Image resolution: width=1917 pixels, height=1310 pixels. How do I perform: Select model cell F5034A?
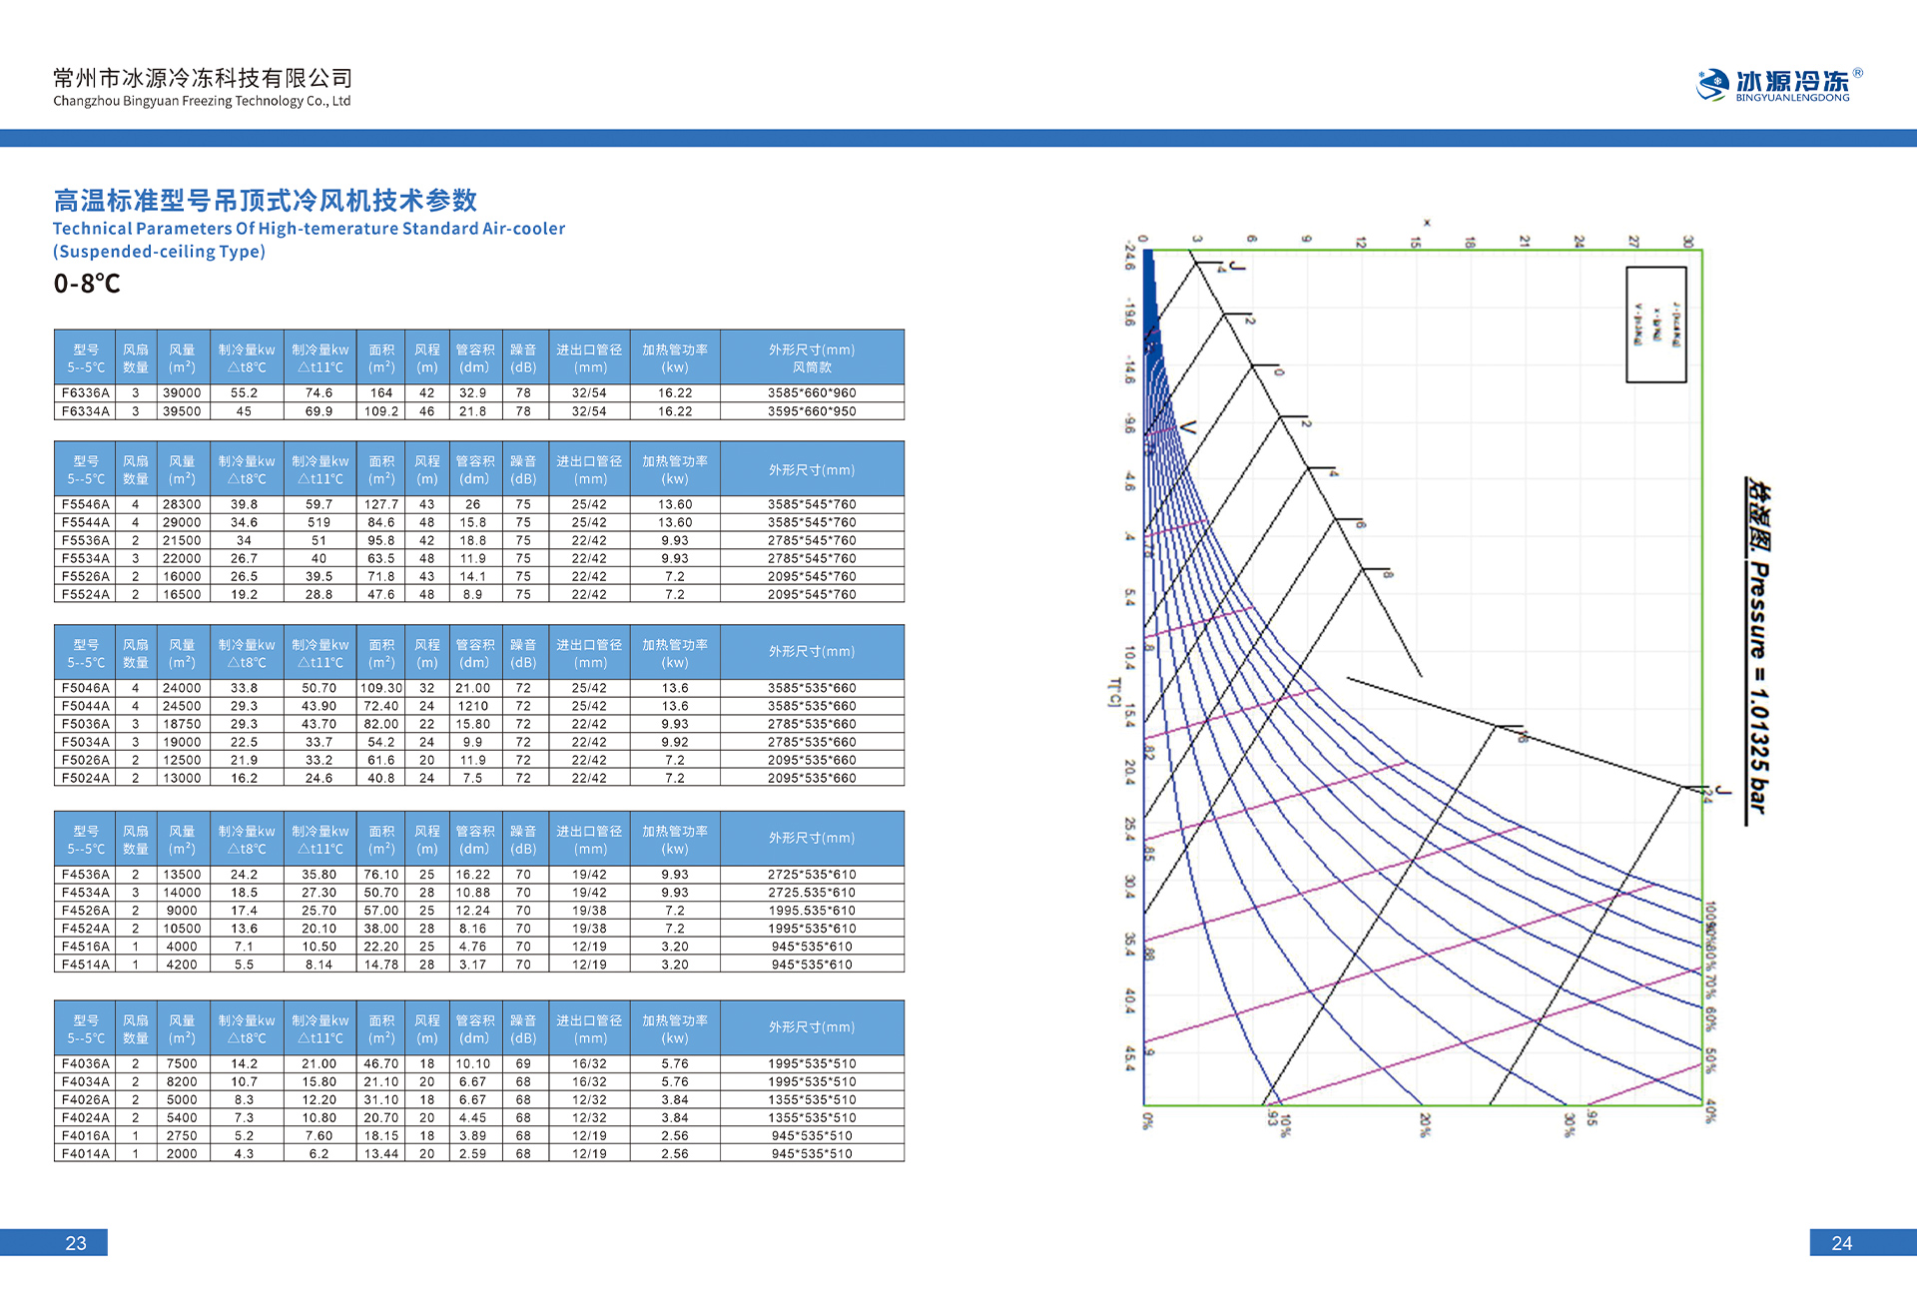[x=85, y=743]
